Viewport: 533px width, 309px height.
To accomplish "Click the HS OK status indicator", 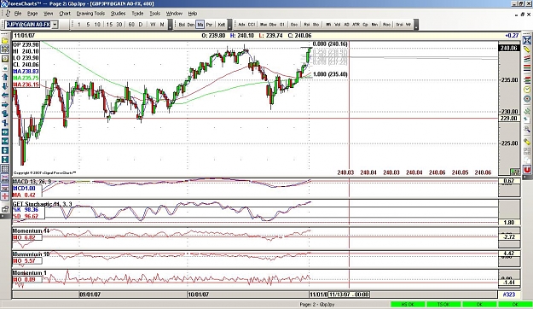I will tap(408, 304).
